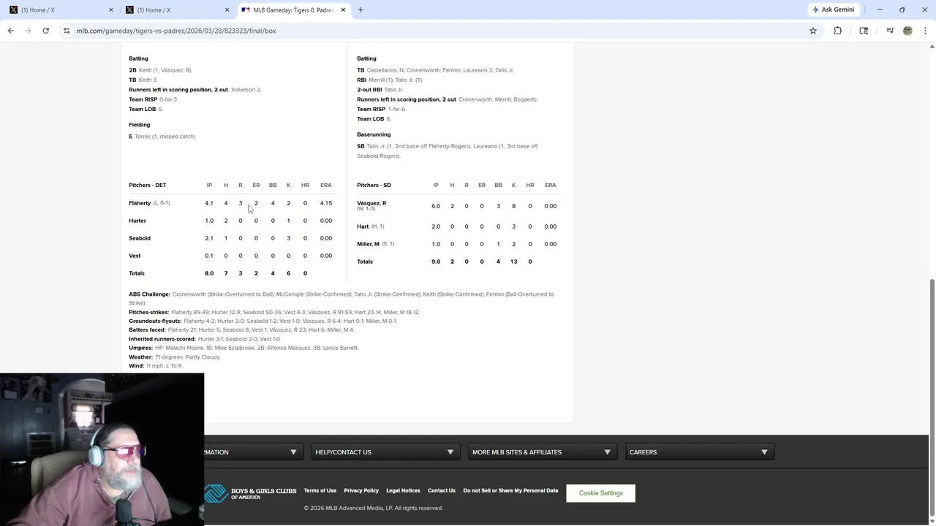Screen dimensions: 936x526
Task: Click the Pitchers - DET table header
Action: click(148, 185)
